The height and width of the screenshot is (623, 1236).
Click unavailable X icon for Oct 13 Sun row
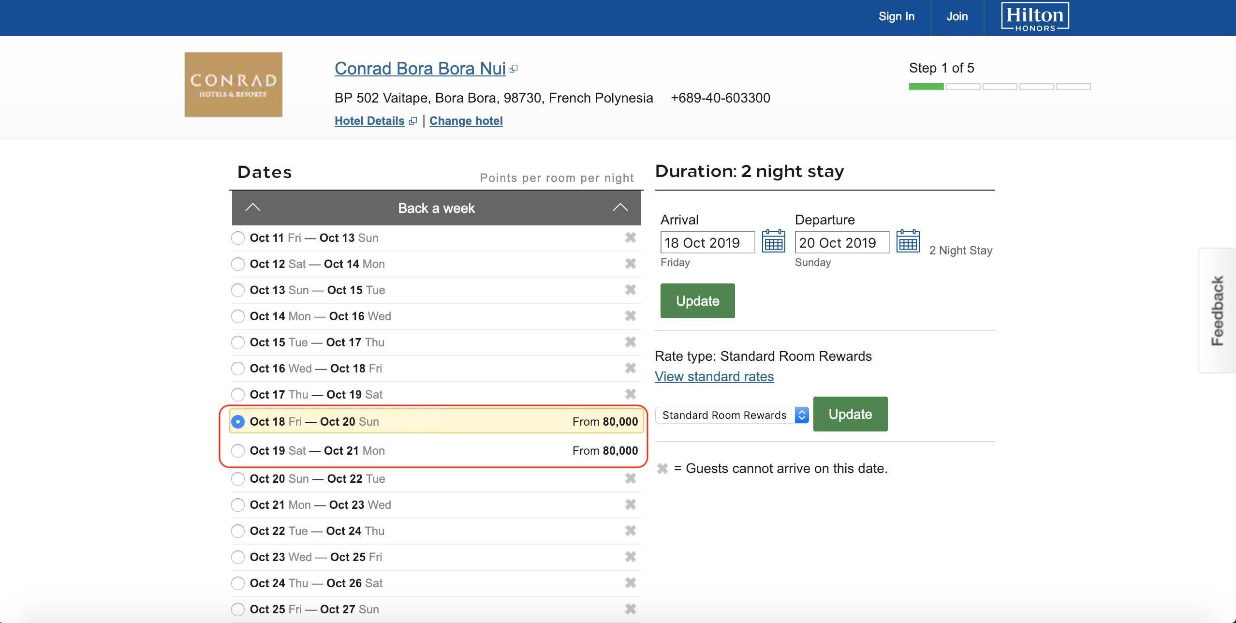(630, 290)
